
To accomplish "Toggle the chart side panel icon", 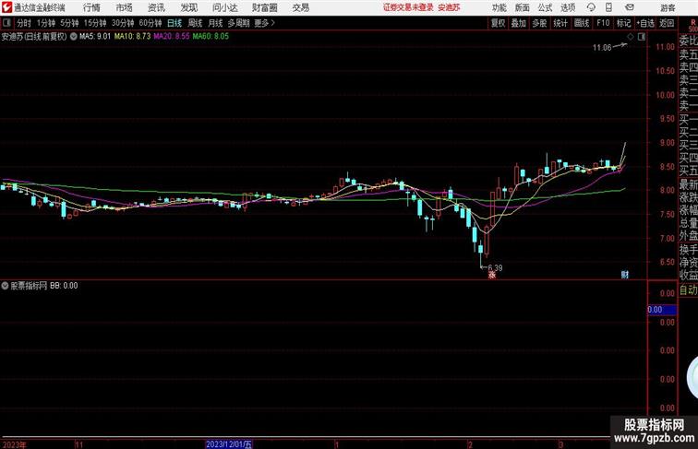I will 642,37.
